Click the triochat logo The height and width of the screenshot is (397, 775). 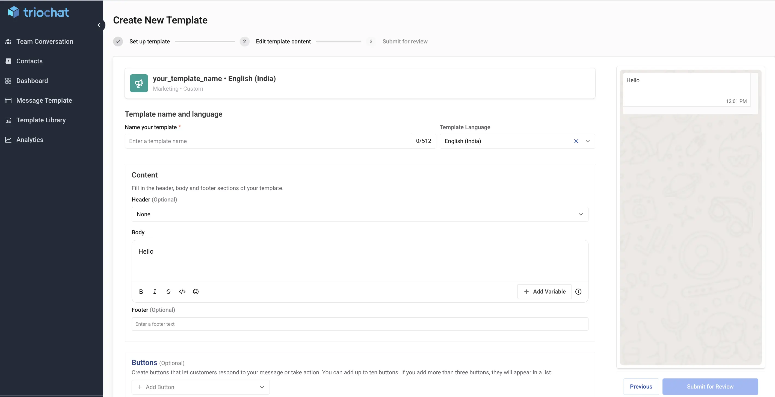[x=39, y=12]
